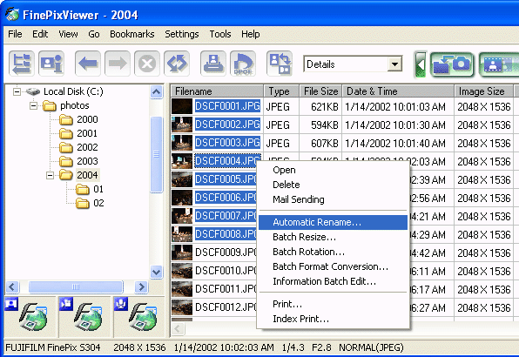Click the folder tree scroll-down arrow
This screenshot has width=519, height=357.
point(156,272)
